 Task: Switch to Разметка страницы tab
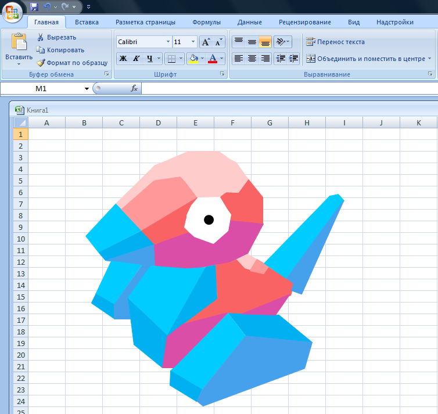(x=145, y=22)
